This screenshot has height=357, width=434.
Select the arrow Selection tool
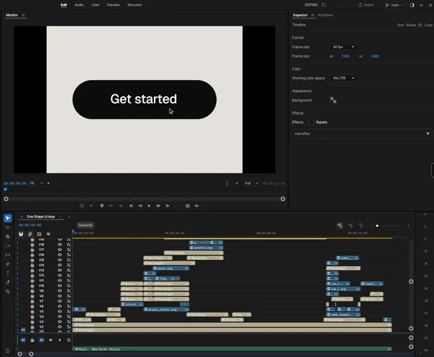pyautogui.click(x=7, y=219)
